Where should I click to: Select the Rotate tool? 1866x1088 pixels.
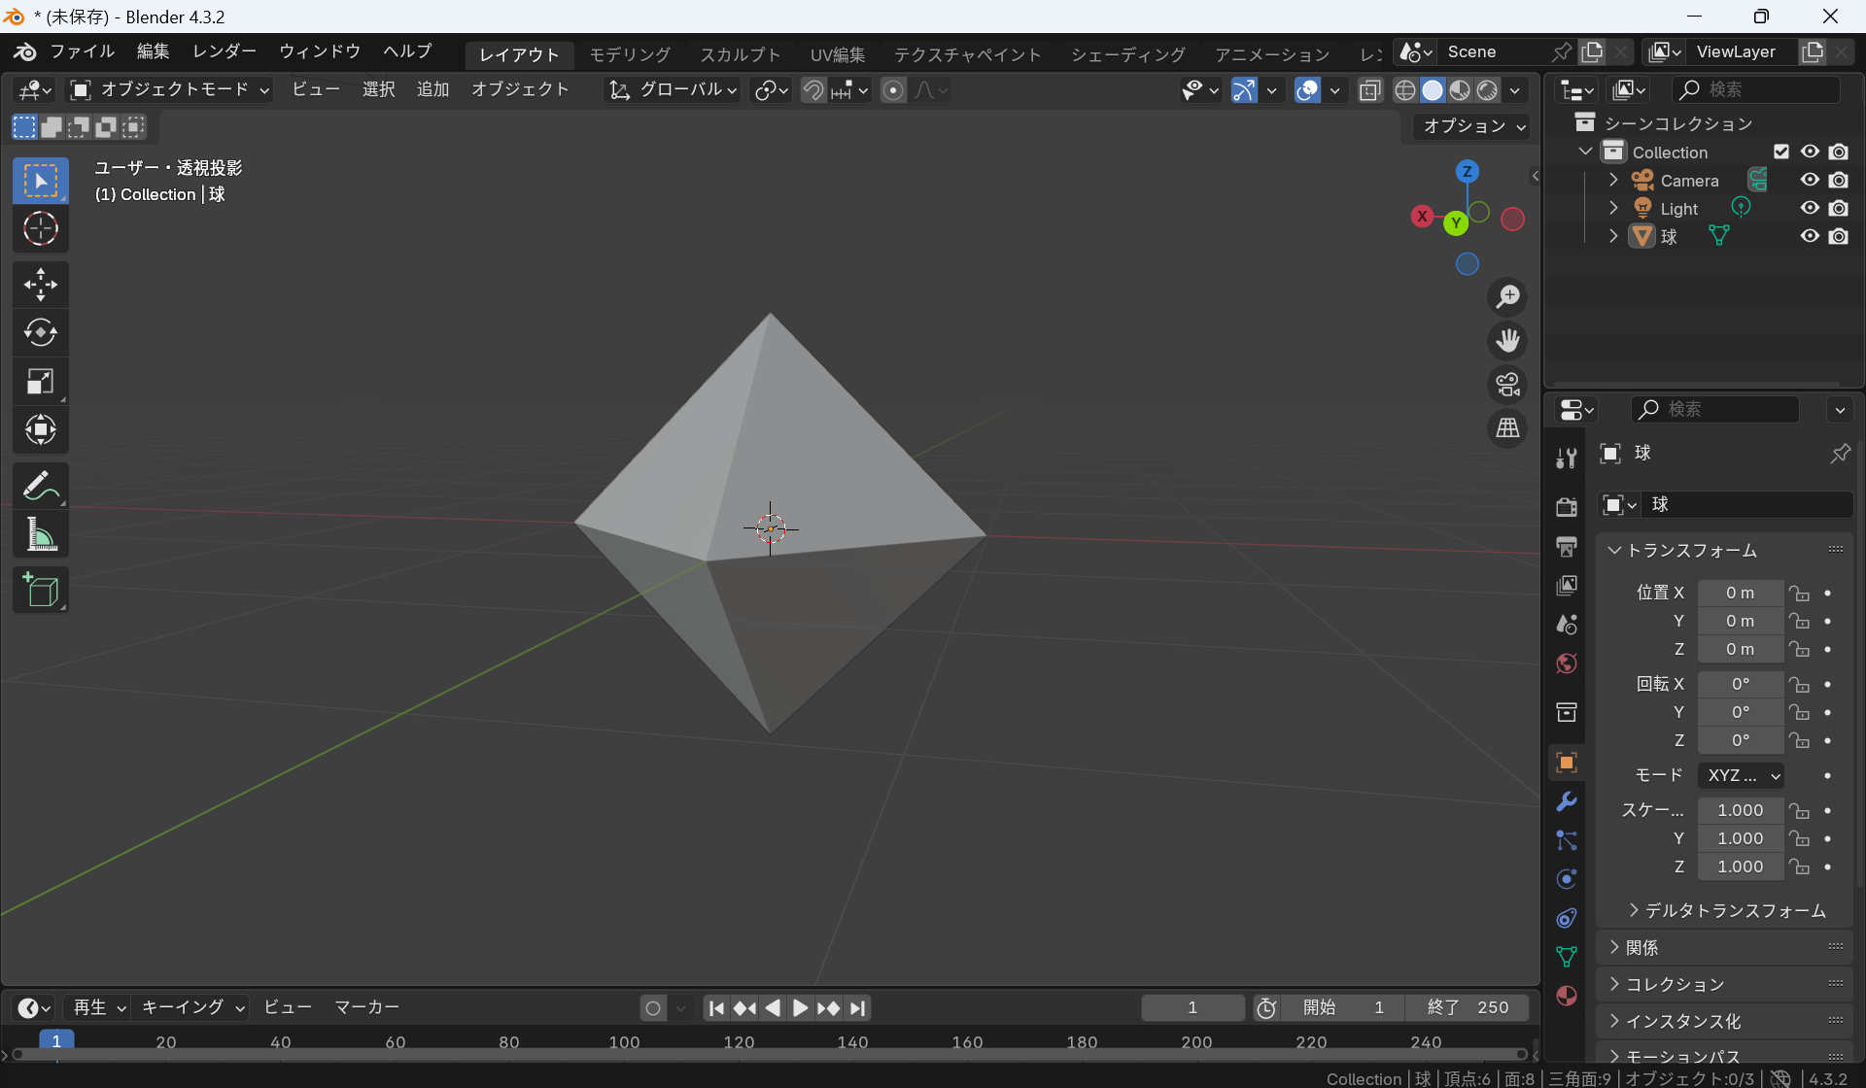coord(40,333)
